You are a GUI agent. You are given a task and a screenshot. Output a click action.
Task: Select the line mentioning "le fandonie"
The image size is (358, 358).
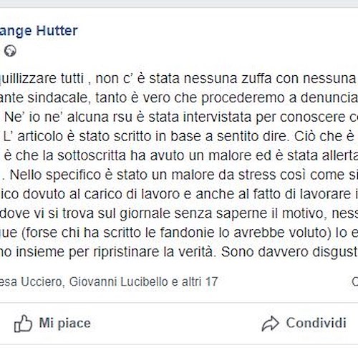pos(179,233)
